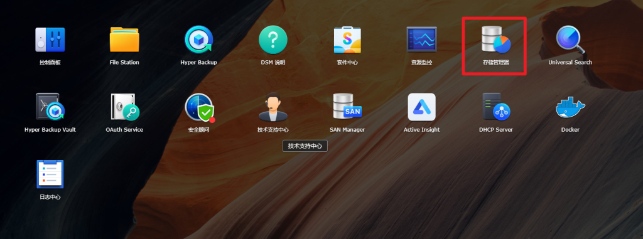Launch 套件中心 package center
Viewport: 643px width, 239px height.
click(x=347, y=40)
